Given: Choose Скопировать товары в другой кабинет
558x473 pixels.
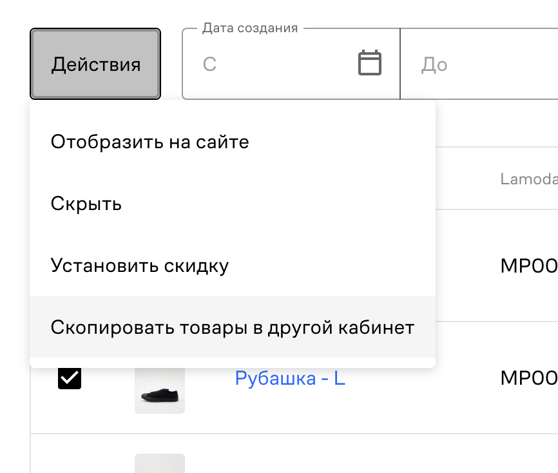Looking at the screenshot, I should (x=232, y=327).
